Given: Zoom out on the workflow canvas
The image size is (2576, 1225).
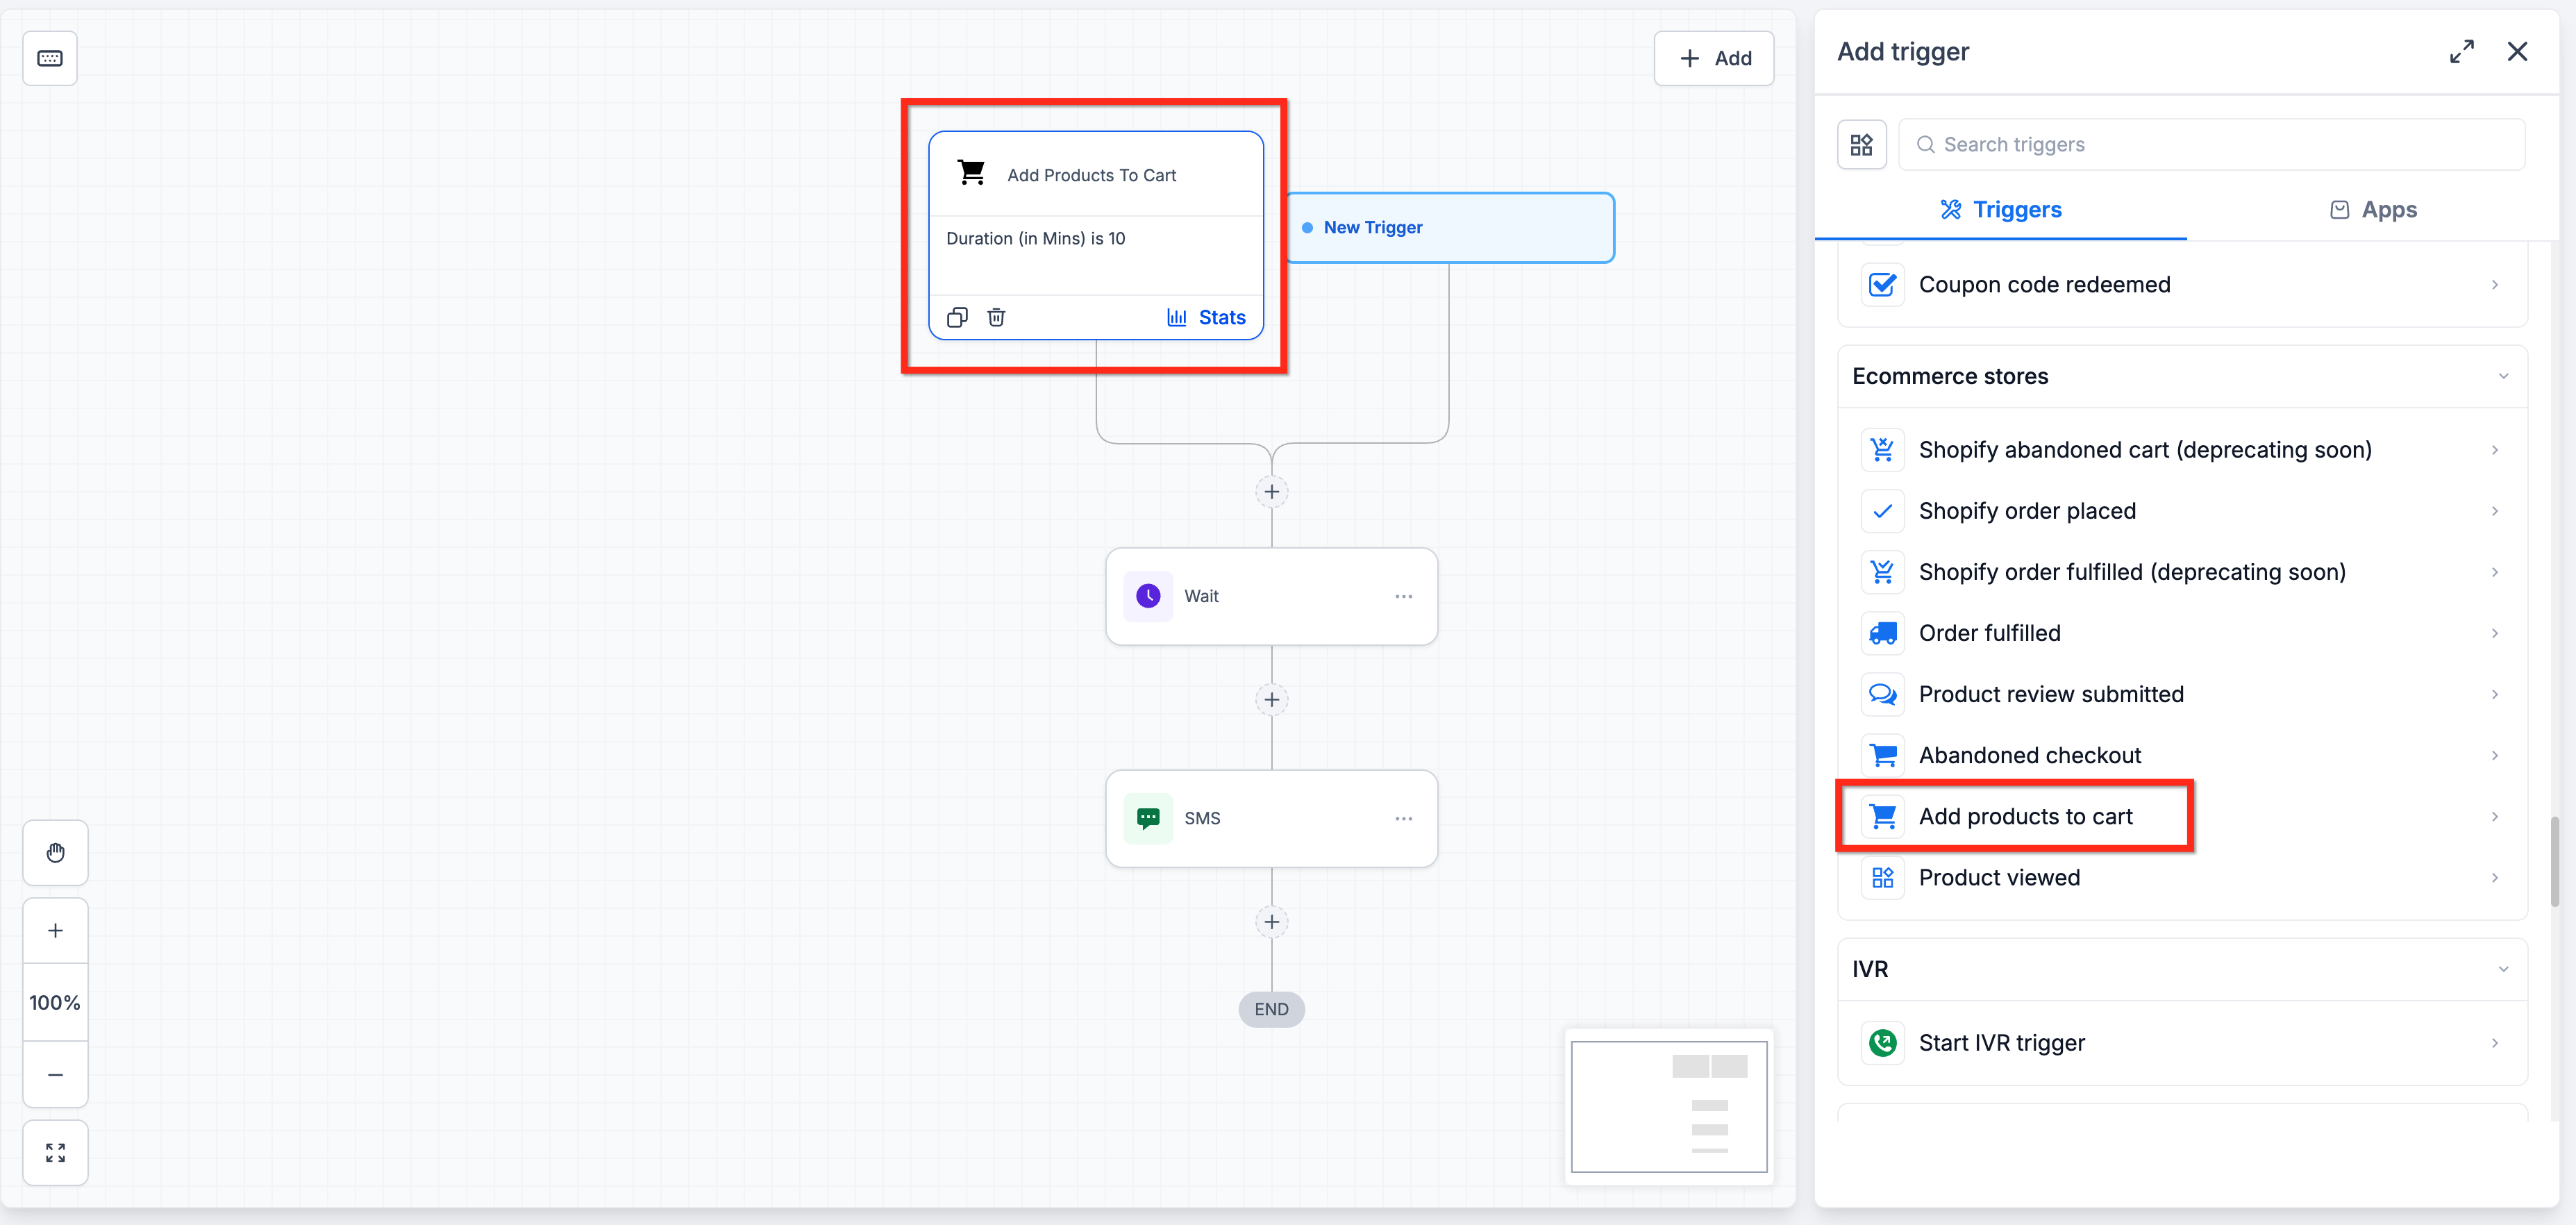Looking at the screenshot, I should tap(56, 1074).
